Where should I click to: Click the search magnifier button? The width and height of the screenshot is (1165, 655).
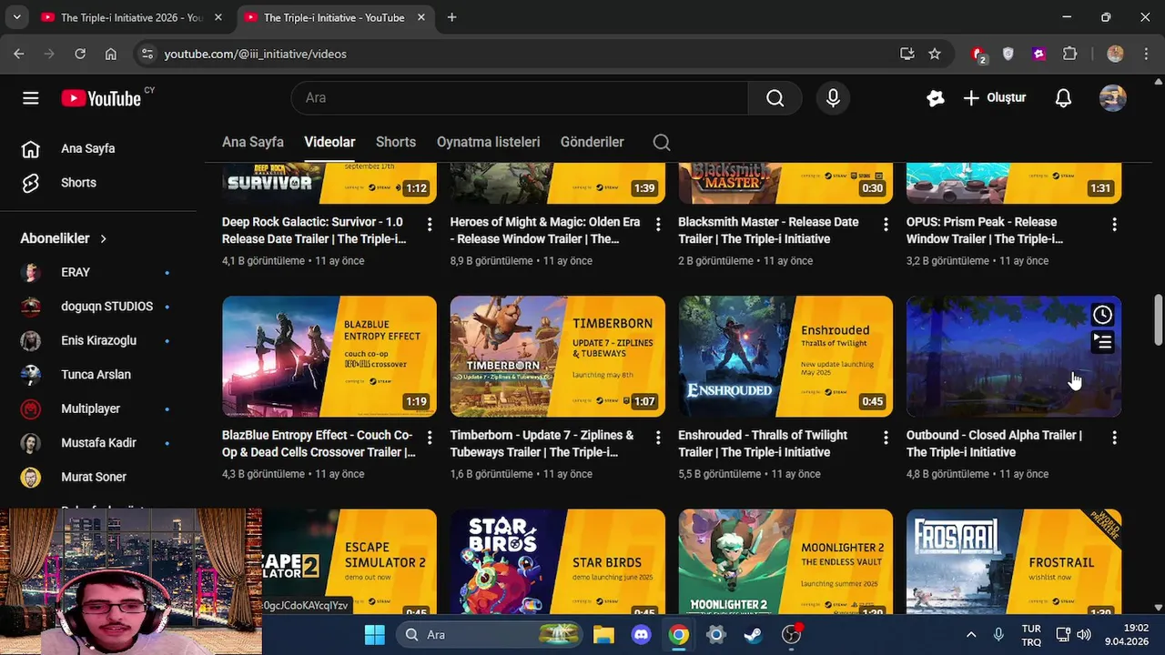click(x=775, y=98)
